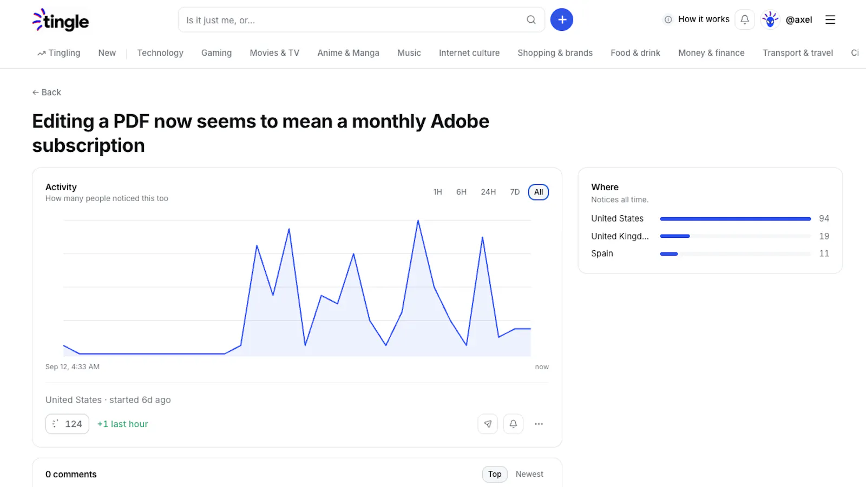Go Back to previous page

(47, 92)
